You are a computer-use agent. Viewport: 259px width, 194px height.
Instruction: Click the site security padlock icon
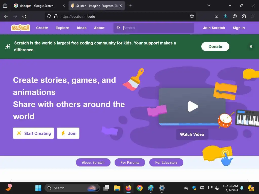click(x=56, y=16)
